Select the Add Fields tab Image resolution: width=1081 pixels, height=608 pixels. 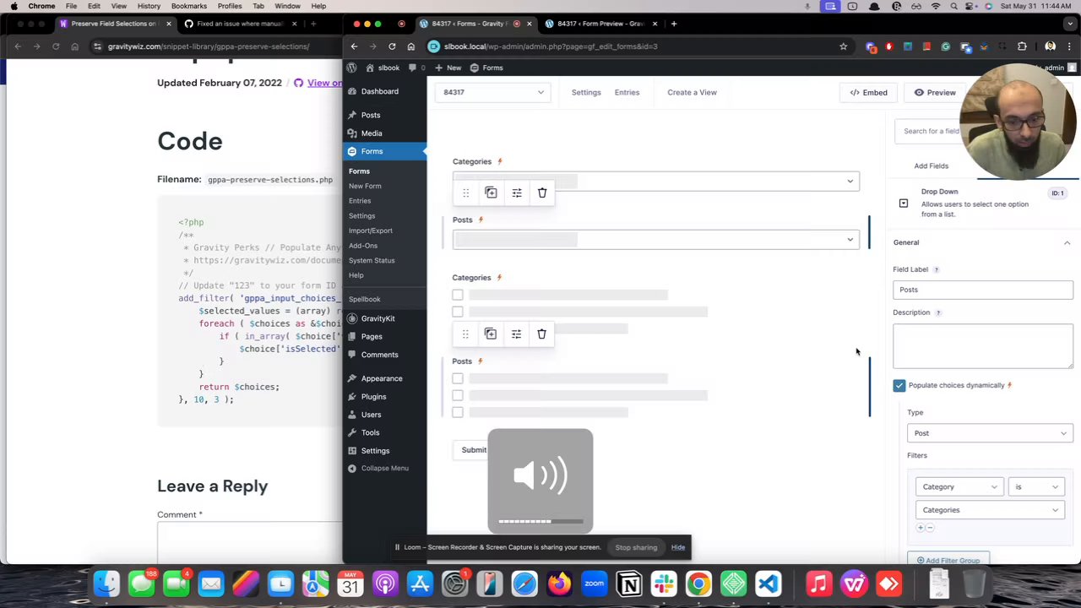932,166
